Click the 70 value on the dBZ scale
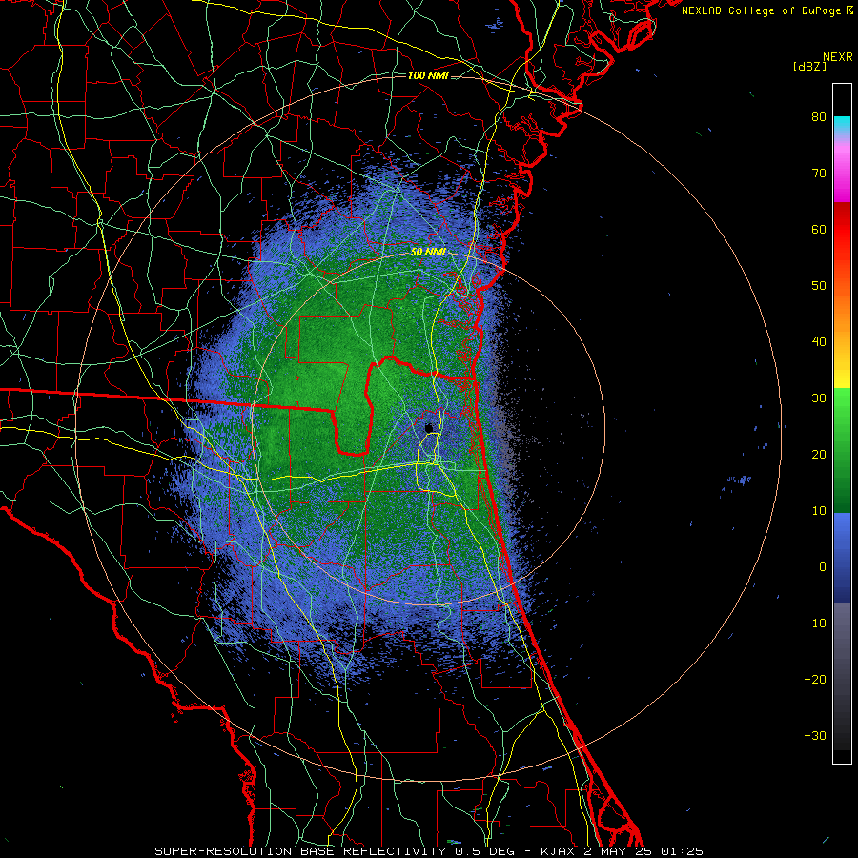The width and height of the screenshot is (858, 858). coord(819,173)
